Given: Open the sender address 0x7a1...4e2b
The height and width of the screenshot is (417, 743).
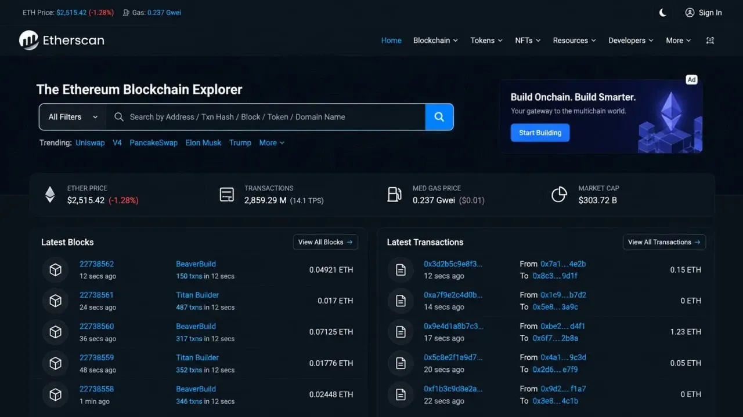Looking at the screenshot, I should coord(563,264).
